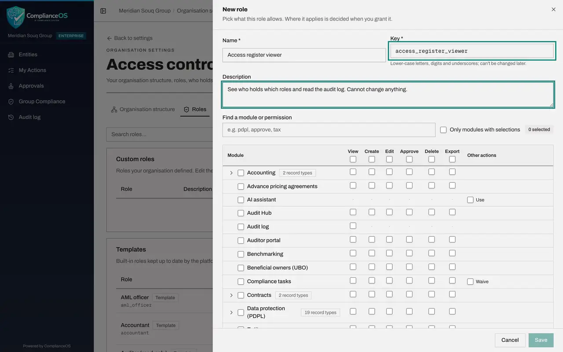Viewport: 563px width, 352px height.
Task: Tick Only modules with selections checkbox
Action: tap(443, 130)
